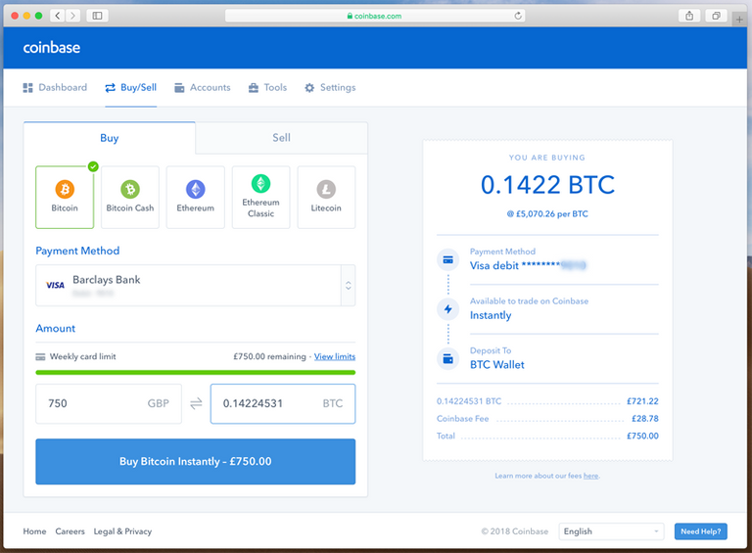
Task: Click the Coinbase logo in header
Action: (52, 47)
